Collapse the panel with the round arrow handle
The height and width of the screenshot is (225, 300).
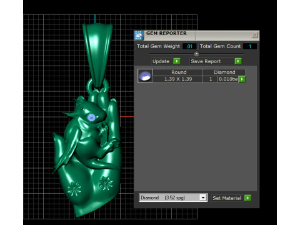click(x=196, y=54)
